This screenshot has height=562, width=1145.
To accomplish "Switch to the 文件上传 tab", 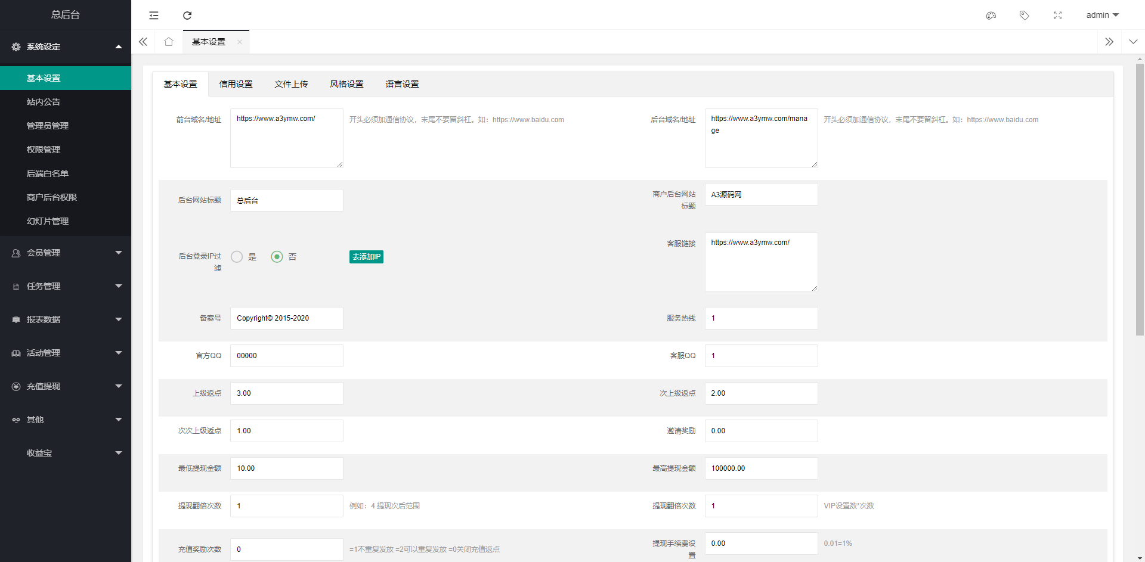I will coord(292,84).
